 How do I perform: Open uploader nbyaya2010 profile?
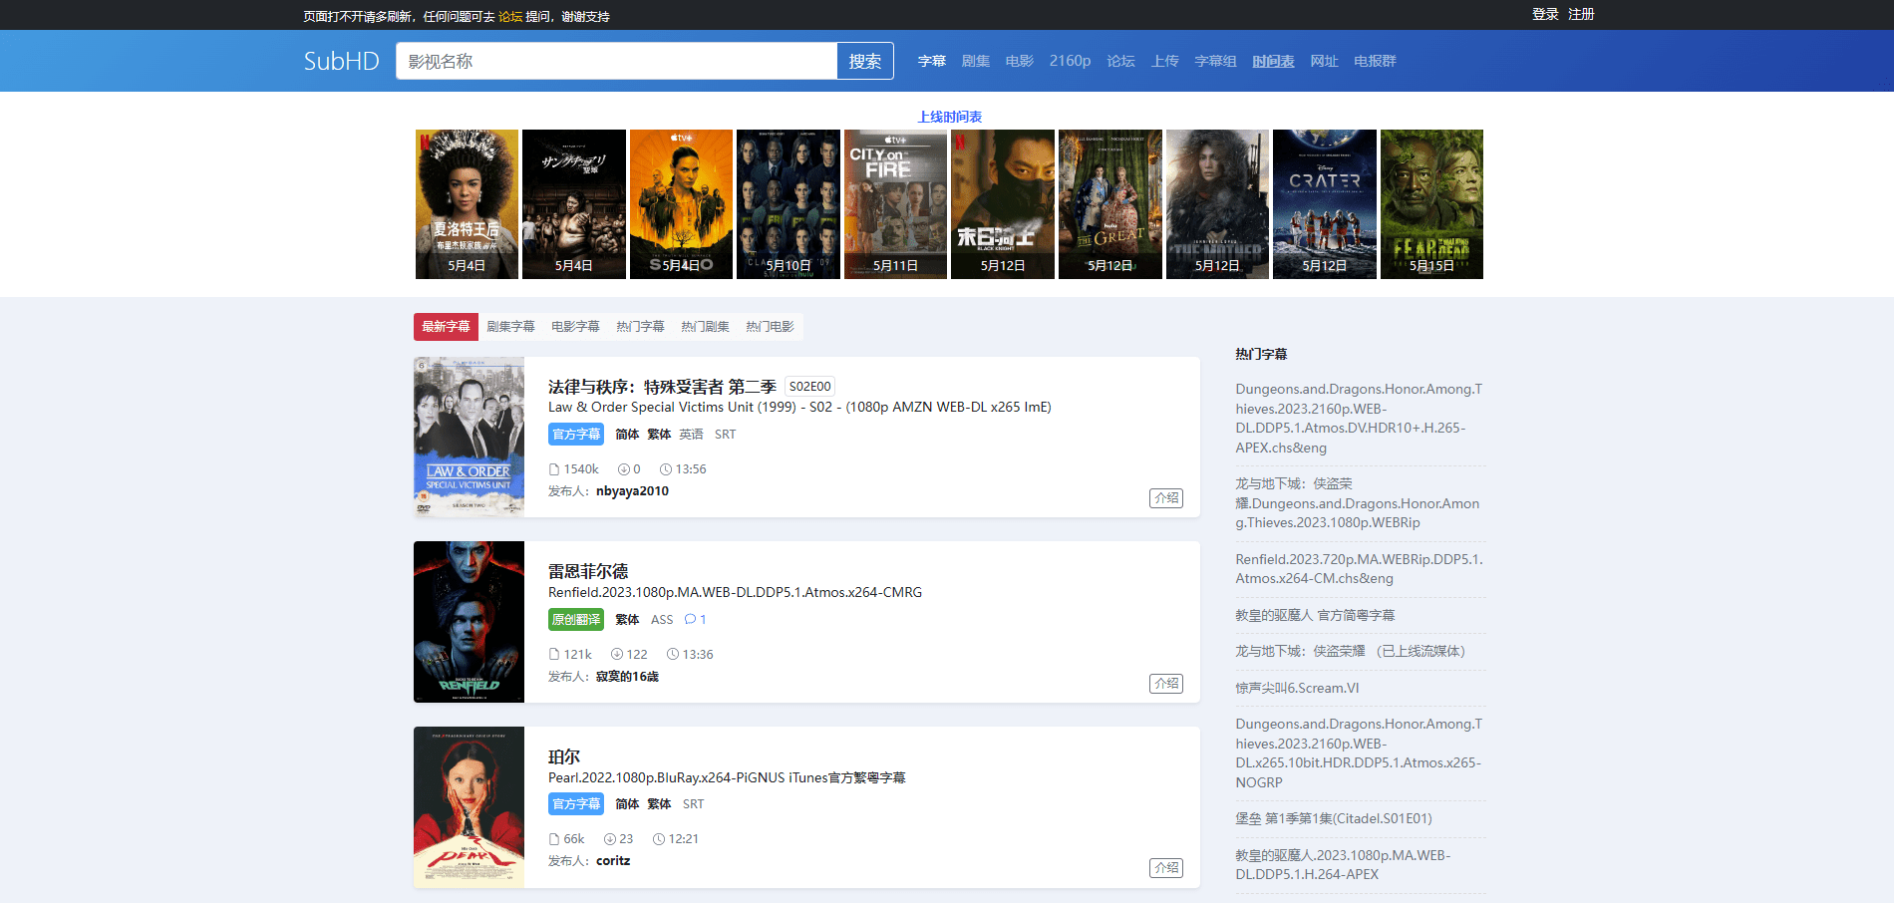click(632, 491)
